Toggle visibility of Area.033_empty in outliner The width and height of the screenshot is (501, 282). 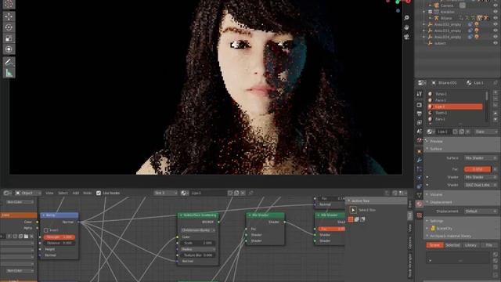coord(496,31)
